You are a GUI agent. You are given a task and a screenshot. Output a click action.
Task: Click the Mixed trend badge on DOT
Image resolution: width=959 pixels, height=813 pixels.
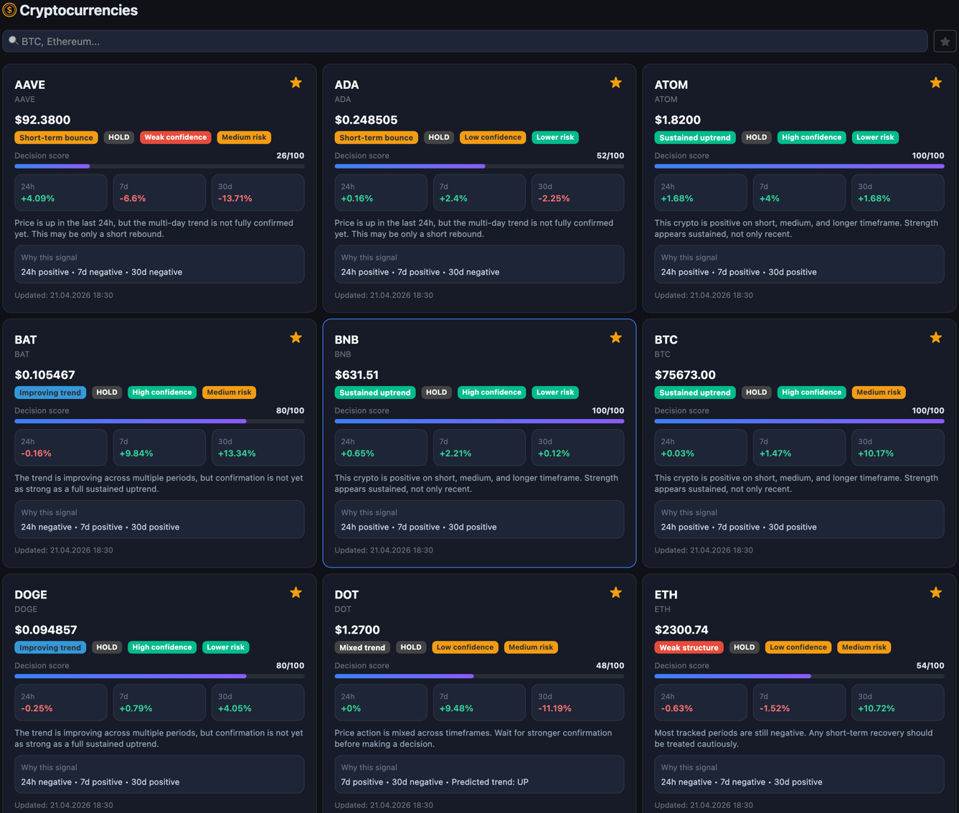point(362,647)
